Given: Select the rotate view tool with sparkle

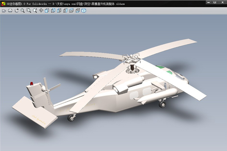Looking at the screenshot, I should tap(16, 11).
